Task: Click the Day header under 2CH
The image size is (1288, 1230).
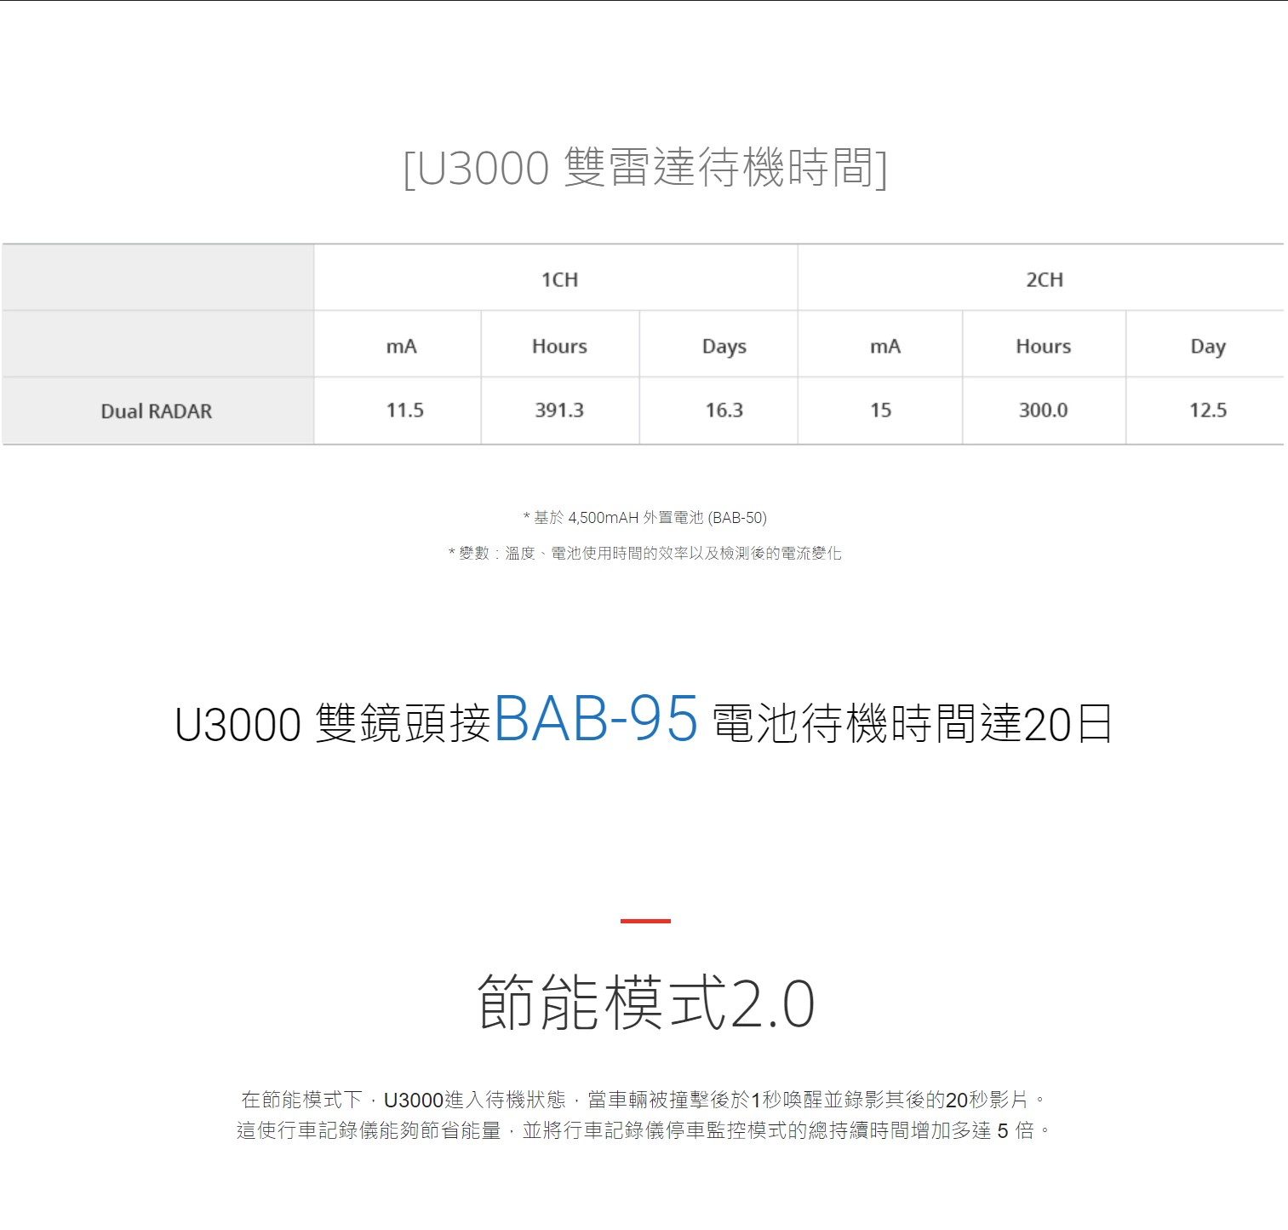Action: coord(1207,346)
